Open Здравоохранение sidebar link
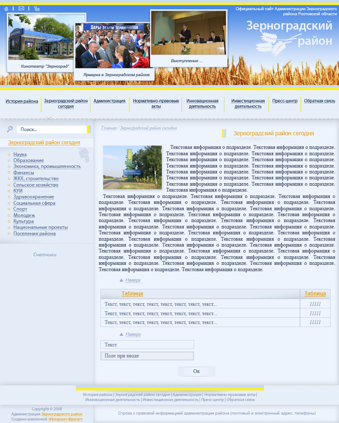Image resolution: width=339 pixels, height=423 pixels. (33, 197)
